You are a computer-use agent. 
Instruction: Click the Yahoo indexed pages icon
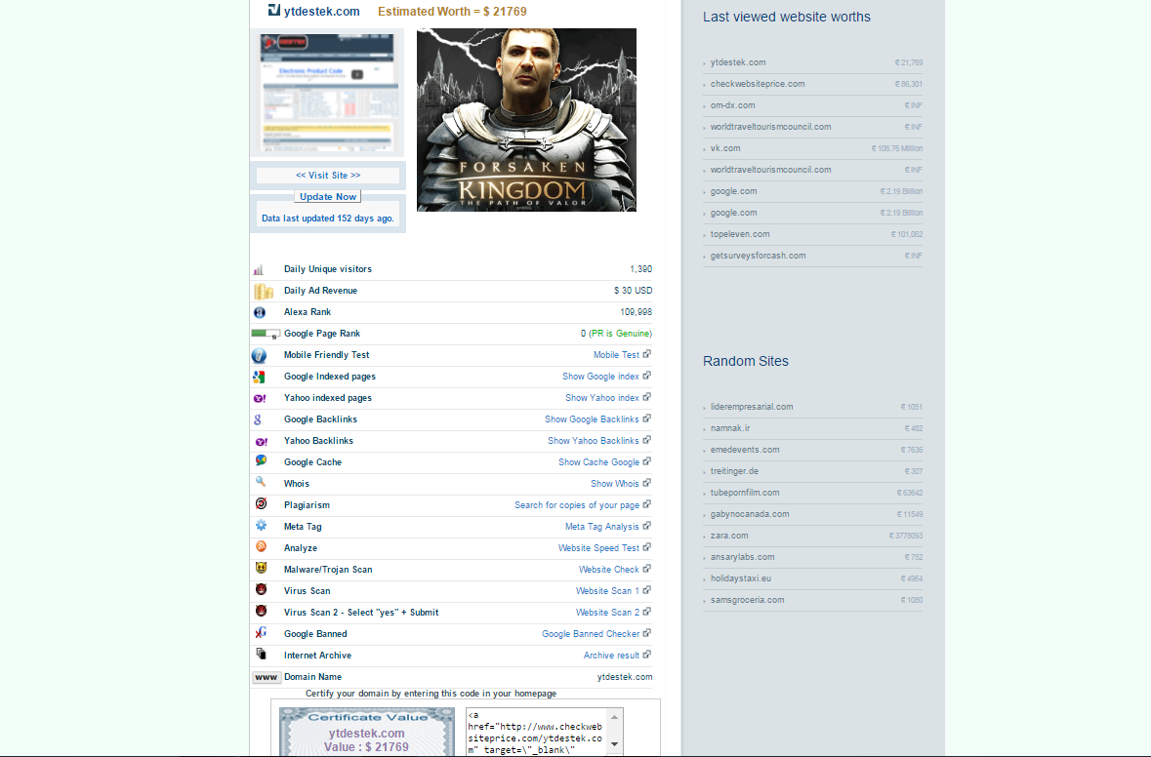(x=260, y=398)
